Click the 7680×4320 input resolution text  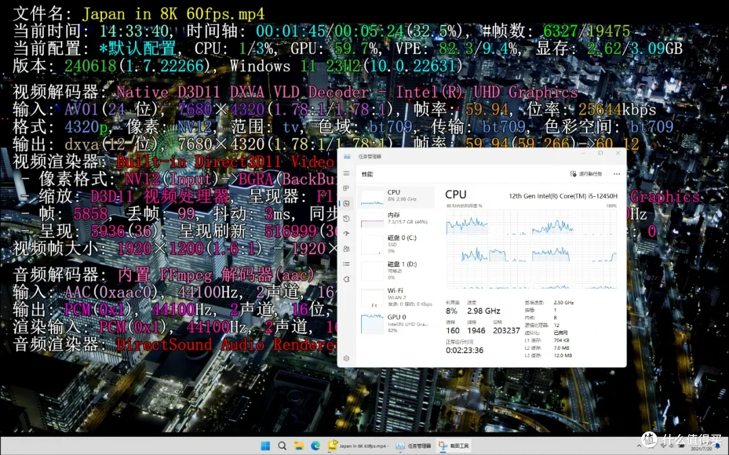coord(221,110)
